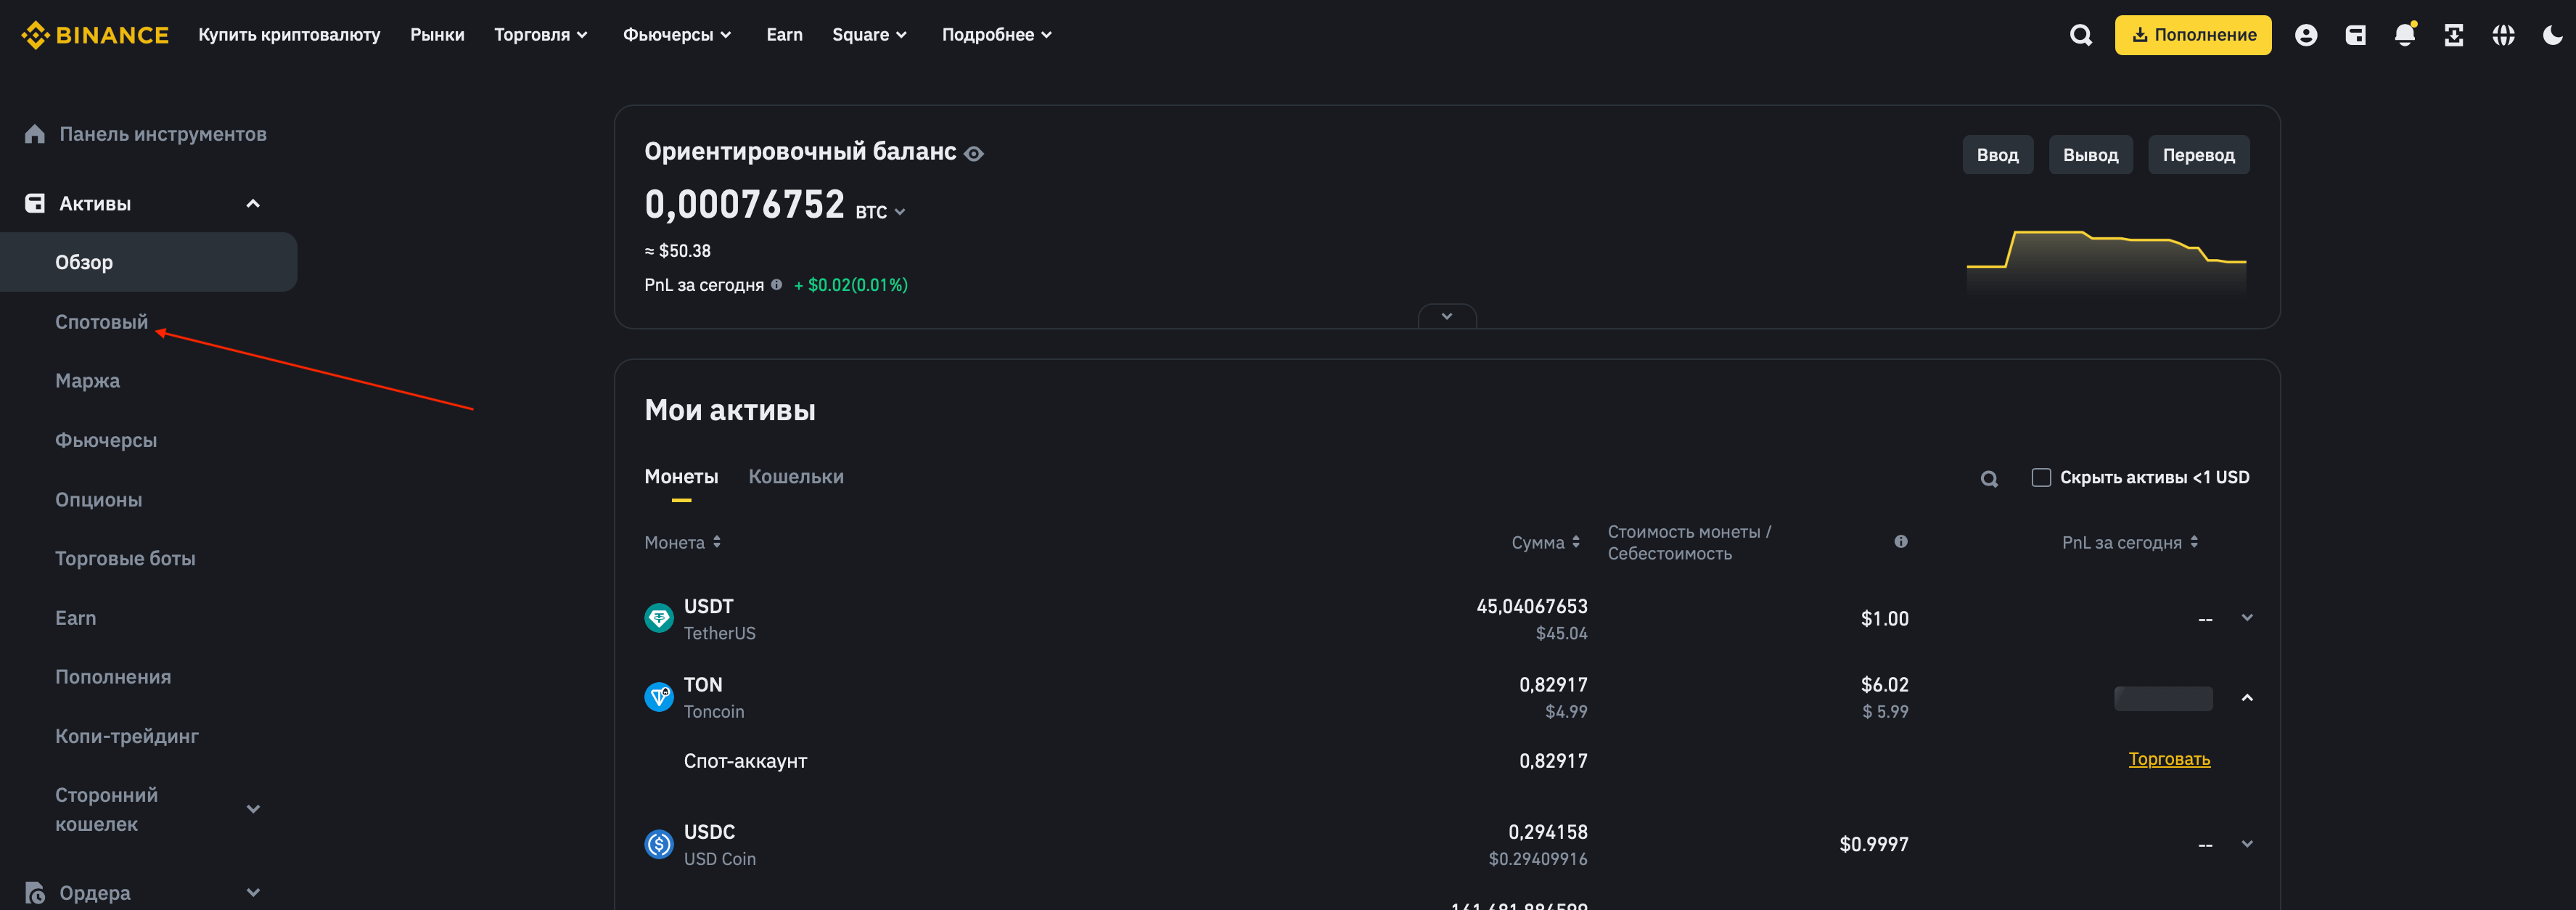Screen dimensions: 2576x910
Task: Click the TON coin icon
Action: pos(659,696)
